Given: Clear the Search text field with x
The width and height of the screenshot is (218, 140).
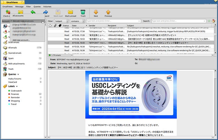Looking at the screenshot, I should [204, 21].
